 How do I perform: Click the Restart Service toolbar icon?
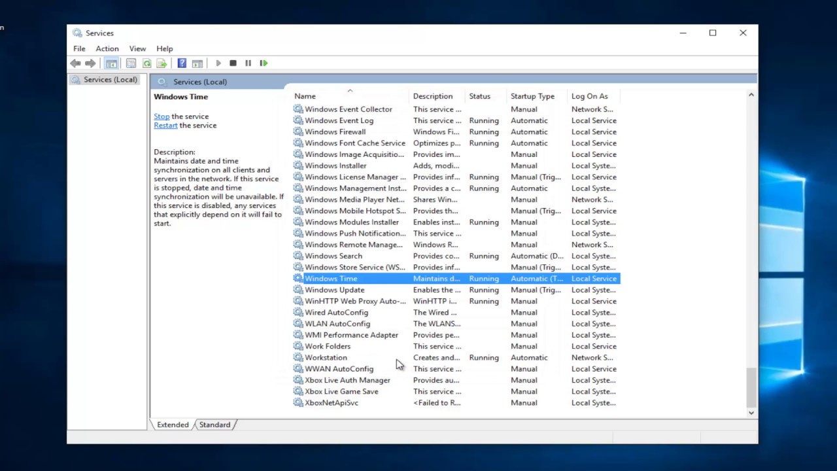(264, 63)
